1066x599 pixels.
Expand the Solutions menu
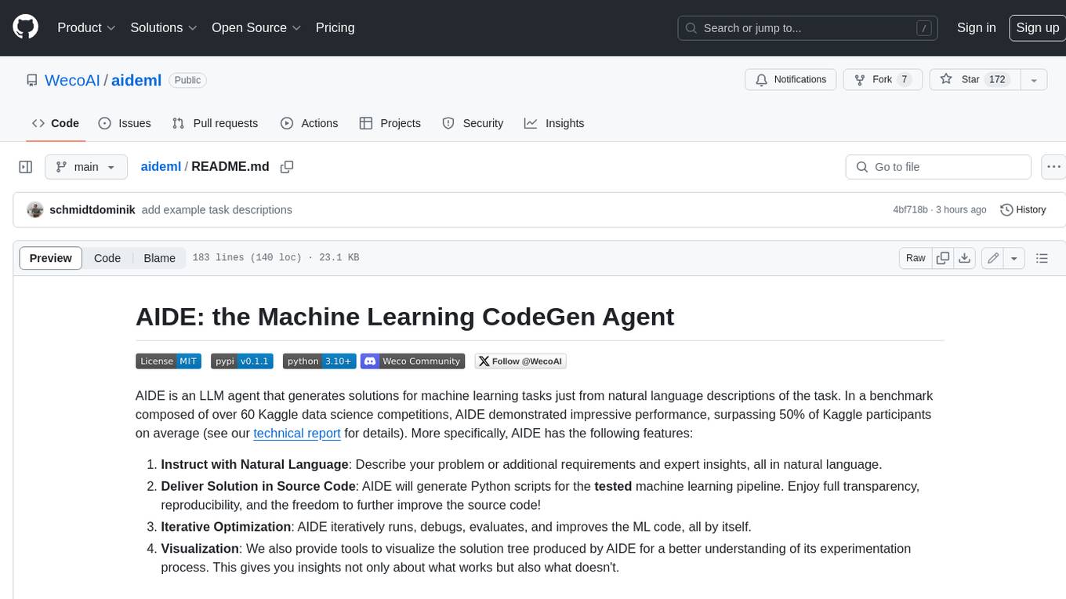point(164,27)
